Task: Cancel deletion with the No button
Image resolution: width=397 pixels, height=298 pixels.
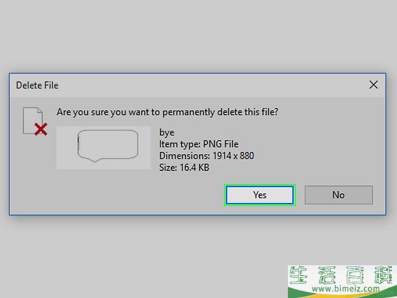Action: 339,195
